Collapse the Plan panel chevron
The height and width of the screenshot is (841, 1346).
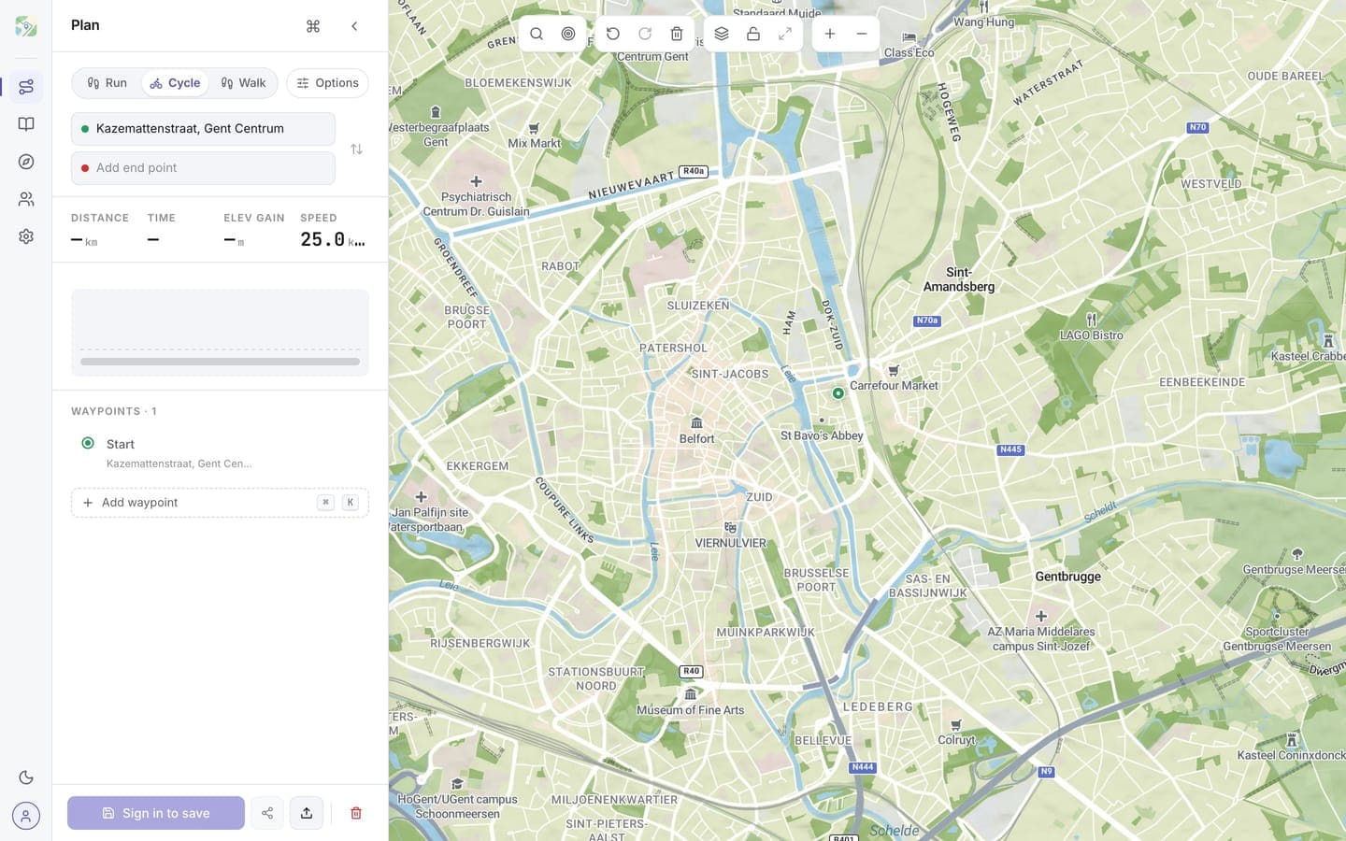354,26
